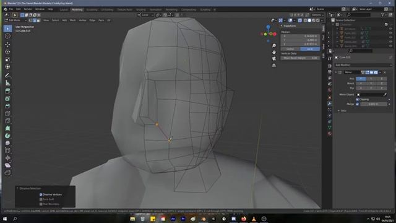
Task: Select the Select Box tool
Action: coord(7,28)
